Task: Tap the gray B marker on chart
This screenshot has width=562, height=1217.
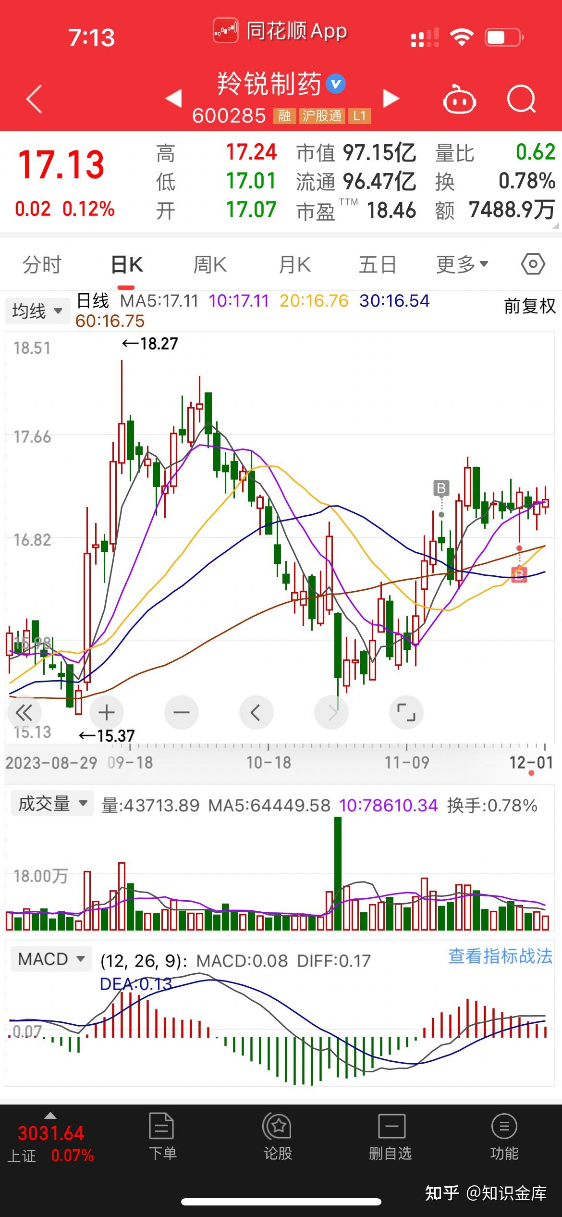Action: click(440, 488)
